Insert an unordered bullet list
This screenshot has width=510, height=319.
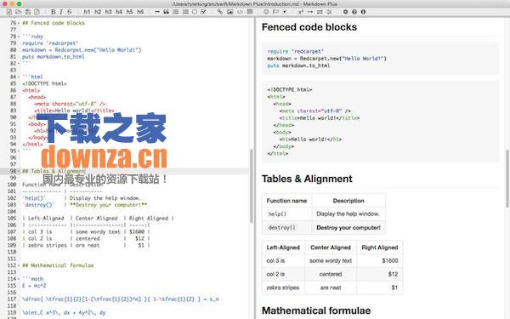pos(176,12)
